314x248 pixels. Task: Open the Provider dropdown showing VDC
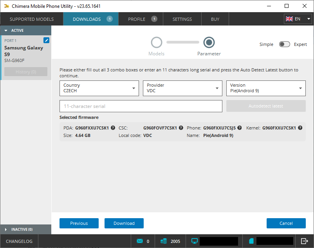point(182,88)
